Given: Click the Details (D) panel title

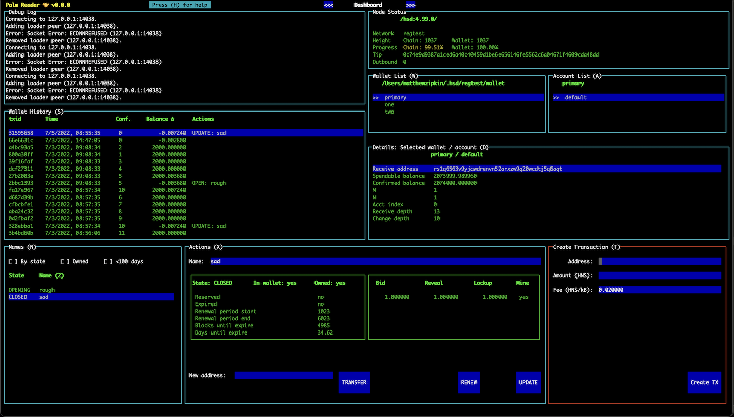Looking at the screenshot, I should click(x=431, y=147).
